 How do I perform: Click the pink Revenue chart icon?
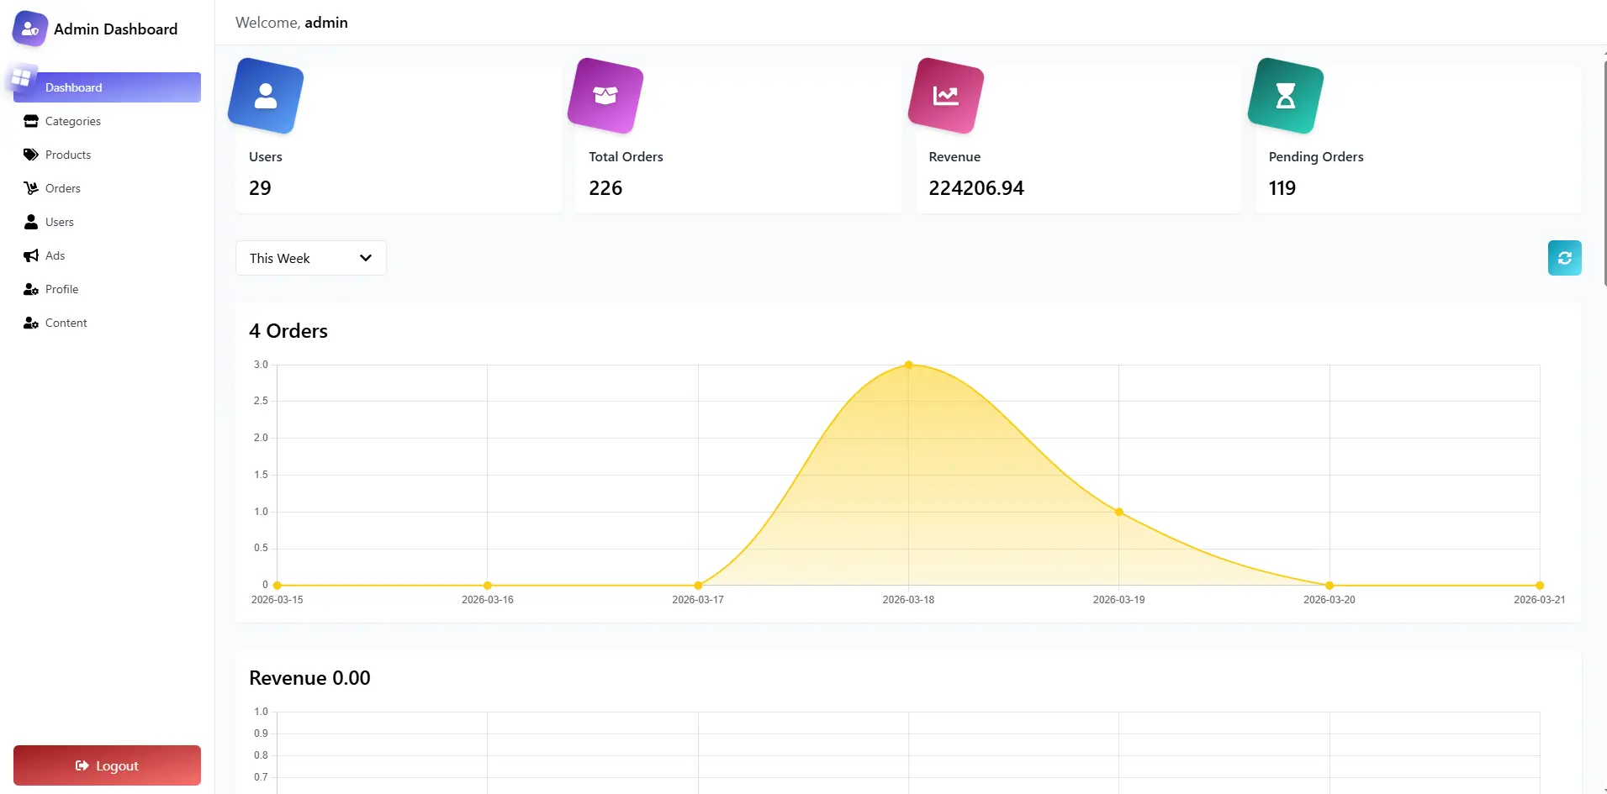pyautogui.click(x=946, y=96)
